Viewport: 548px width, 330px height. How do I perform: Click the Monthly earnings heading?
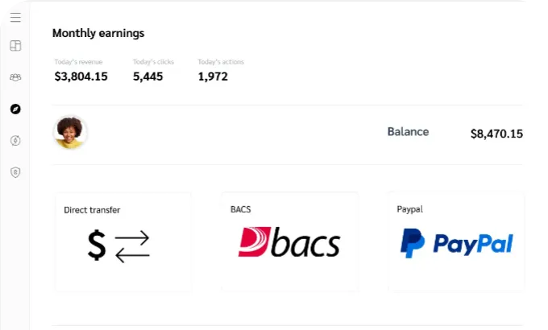click(98, 33)
